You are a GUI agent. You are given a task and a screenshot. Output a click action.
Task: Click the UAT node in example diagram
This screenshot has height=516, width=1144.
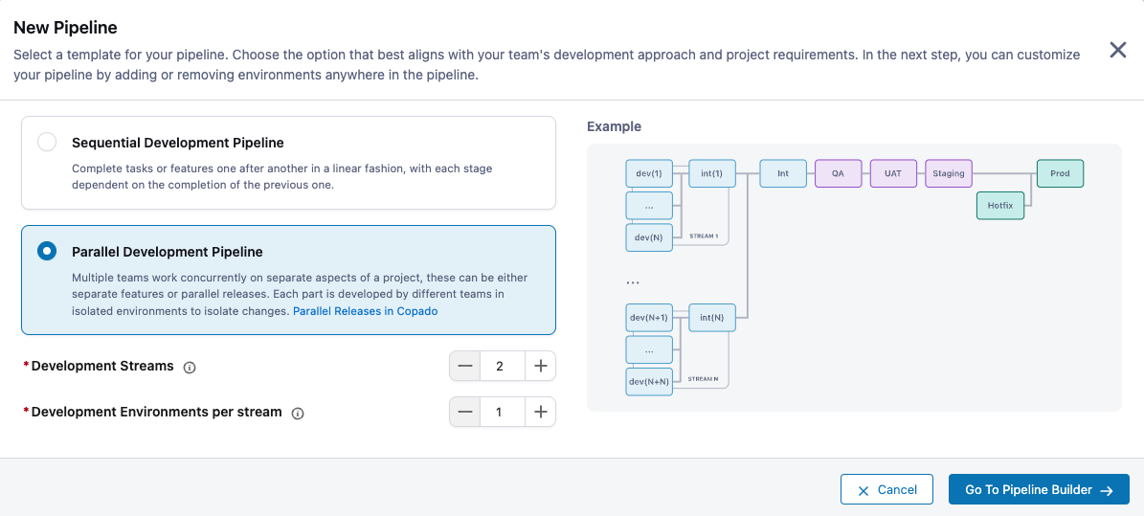[x=893, y=173]
